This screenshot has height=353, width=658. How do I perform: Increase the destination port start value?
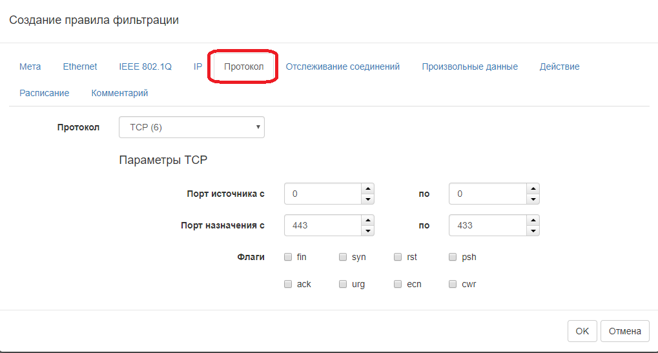click(x=367, y=221)
